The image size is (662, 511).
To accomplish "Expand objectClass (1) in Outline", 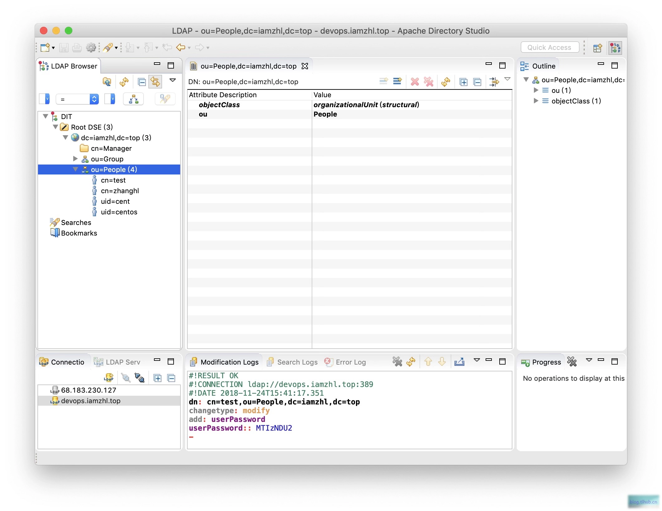I will coord(536,101).
